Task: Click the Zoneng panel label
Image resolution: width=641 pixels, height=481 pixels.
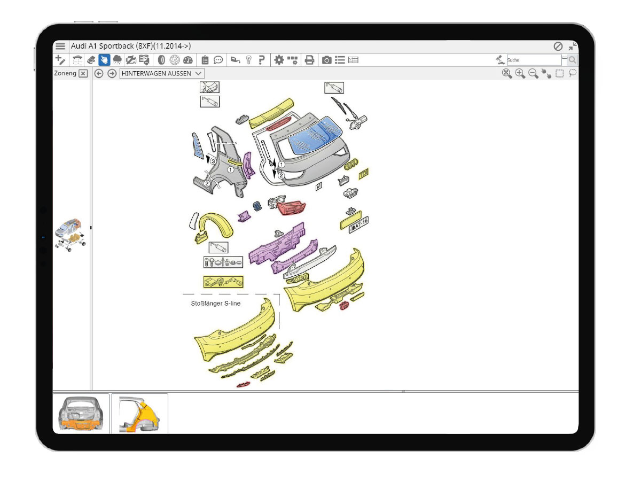Action: 65,73
